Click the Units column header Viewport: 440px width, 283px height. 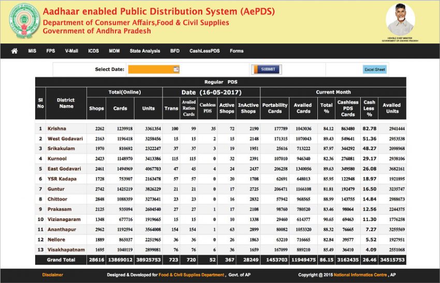(x=149, y=108)
